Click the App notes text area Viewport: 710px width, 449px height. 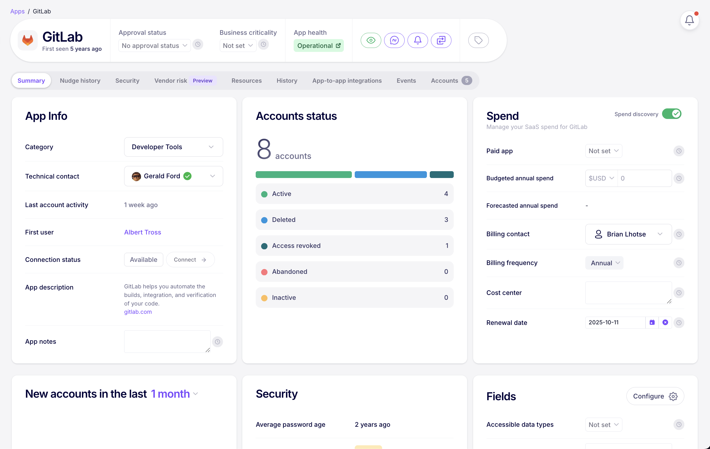[167, 341]
